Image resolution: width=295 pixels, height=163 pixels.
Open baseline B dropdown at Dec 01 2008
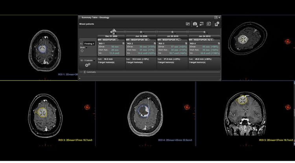tap(116, 34)
